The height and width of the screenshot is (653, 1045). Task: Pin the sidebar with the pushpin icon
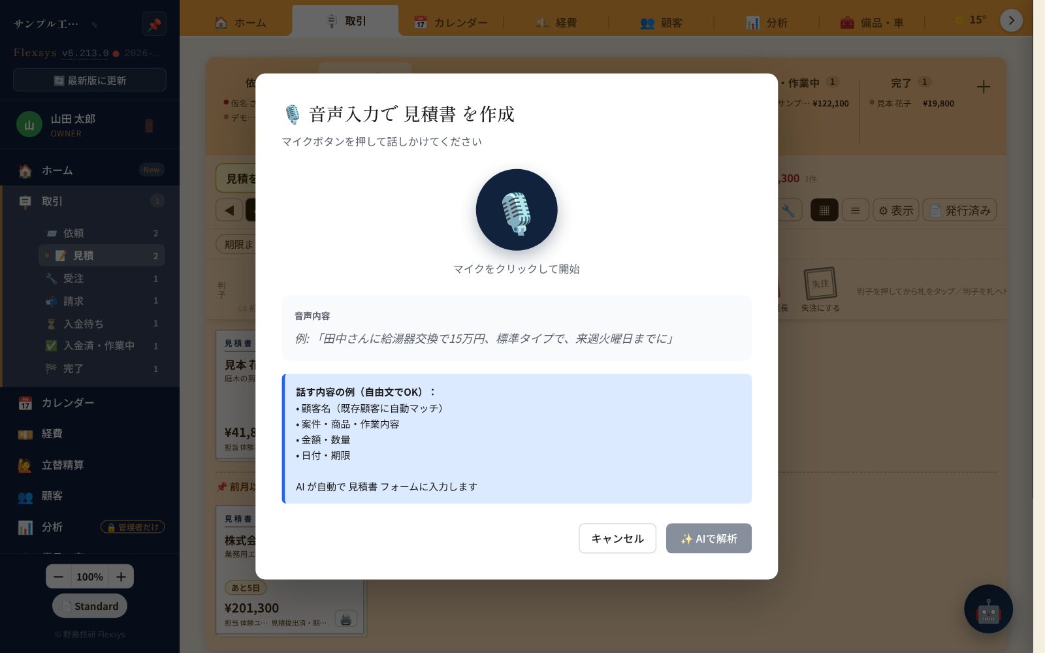(x=154, y=25)
